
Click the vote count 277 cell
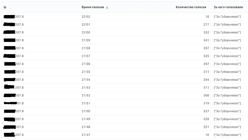[205, 25]
